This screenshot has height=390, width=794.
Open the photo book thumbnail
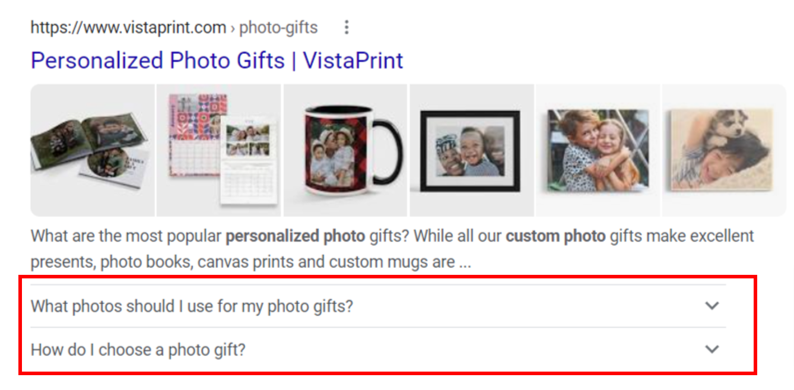point(92,150)
